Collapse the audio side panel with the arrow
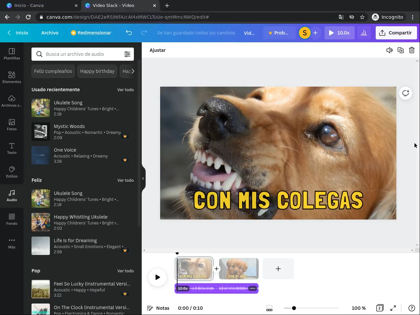The width and height of the screenshot is (420, 315). 143,178
